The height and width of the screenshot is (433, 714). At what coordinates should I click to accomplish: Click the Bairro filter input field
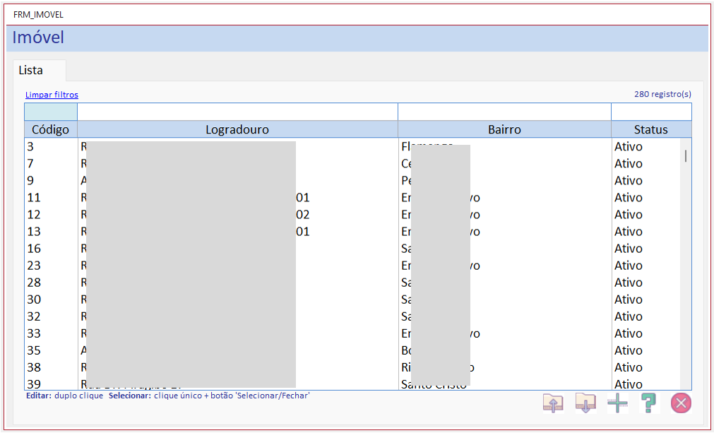pos(504,112)
